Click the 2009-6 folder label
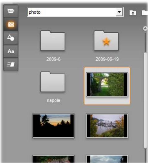This screenshot has height=163, width=148. (x=53, y=59)
